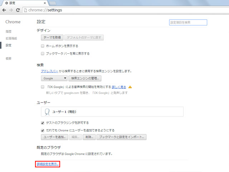Click the 設定項目を検索 search field
Image resolution: width=229 pixels, height=172 pixels.
click(x=188, y=22)
